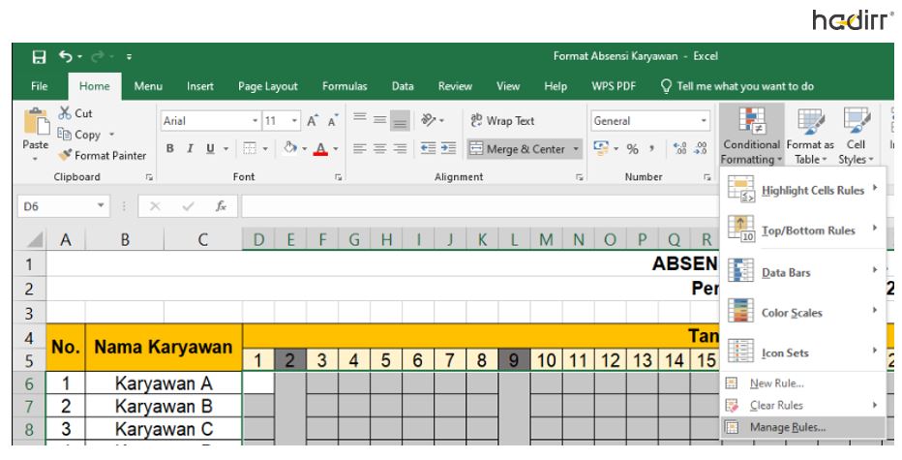Decrease font size with smaller A

pos(333,121)
